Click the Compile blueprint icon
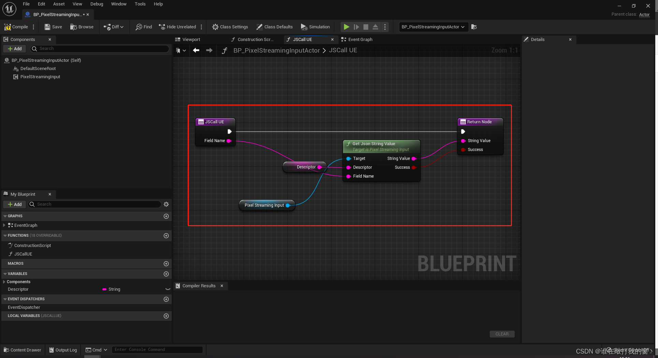This screenshot has width=658, height=358. click(x=8, y=27)
